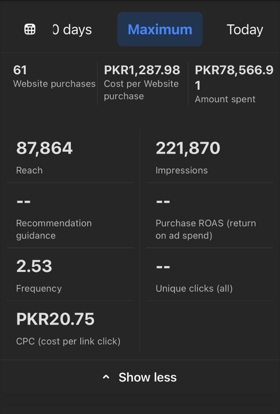This screenshot has height=414, width=280.
Task: Switch to the Today time range tab
Action: 245,29
